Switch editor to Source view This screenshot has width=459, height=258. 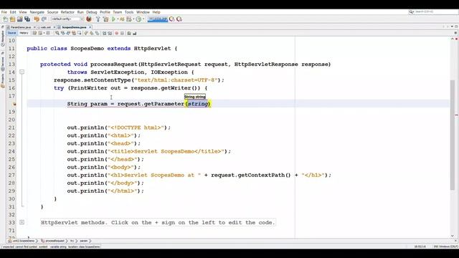coord(11,33)
